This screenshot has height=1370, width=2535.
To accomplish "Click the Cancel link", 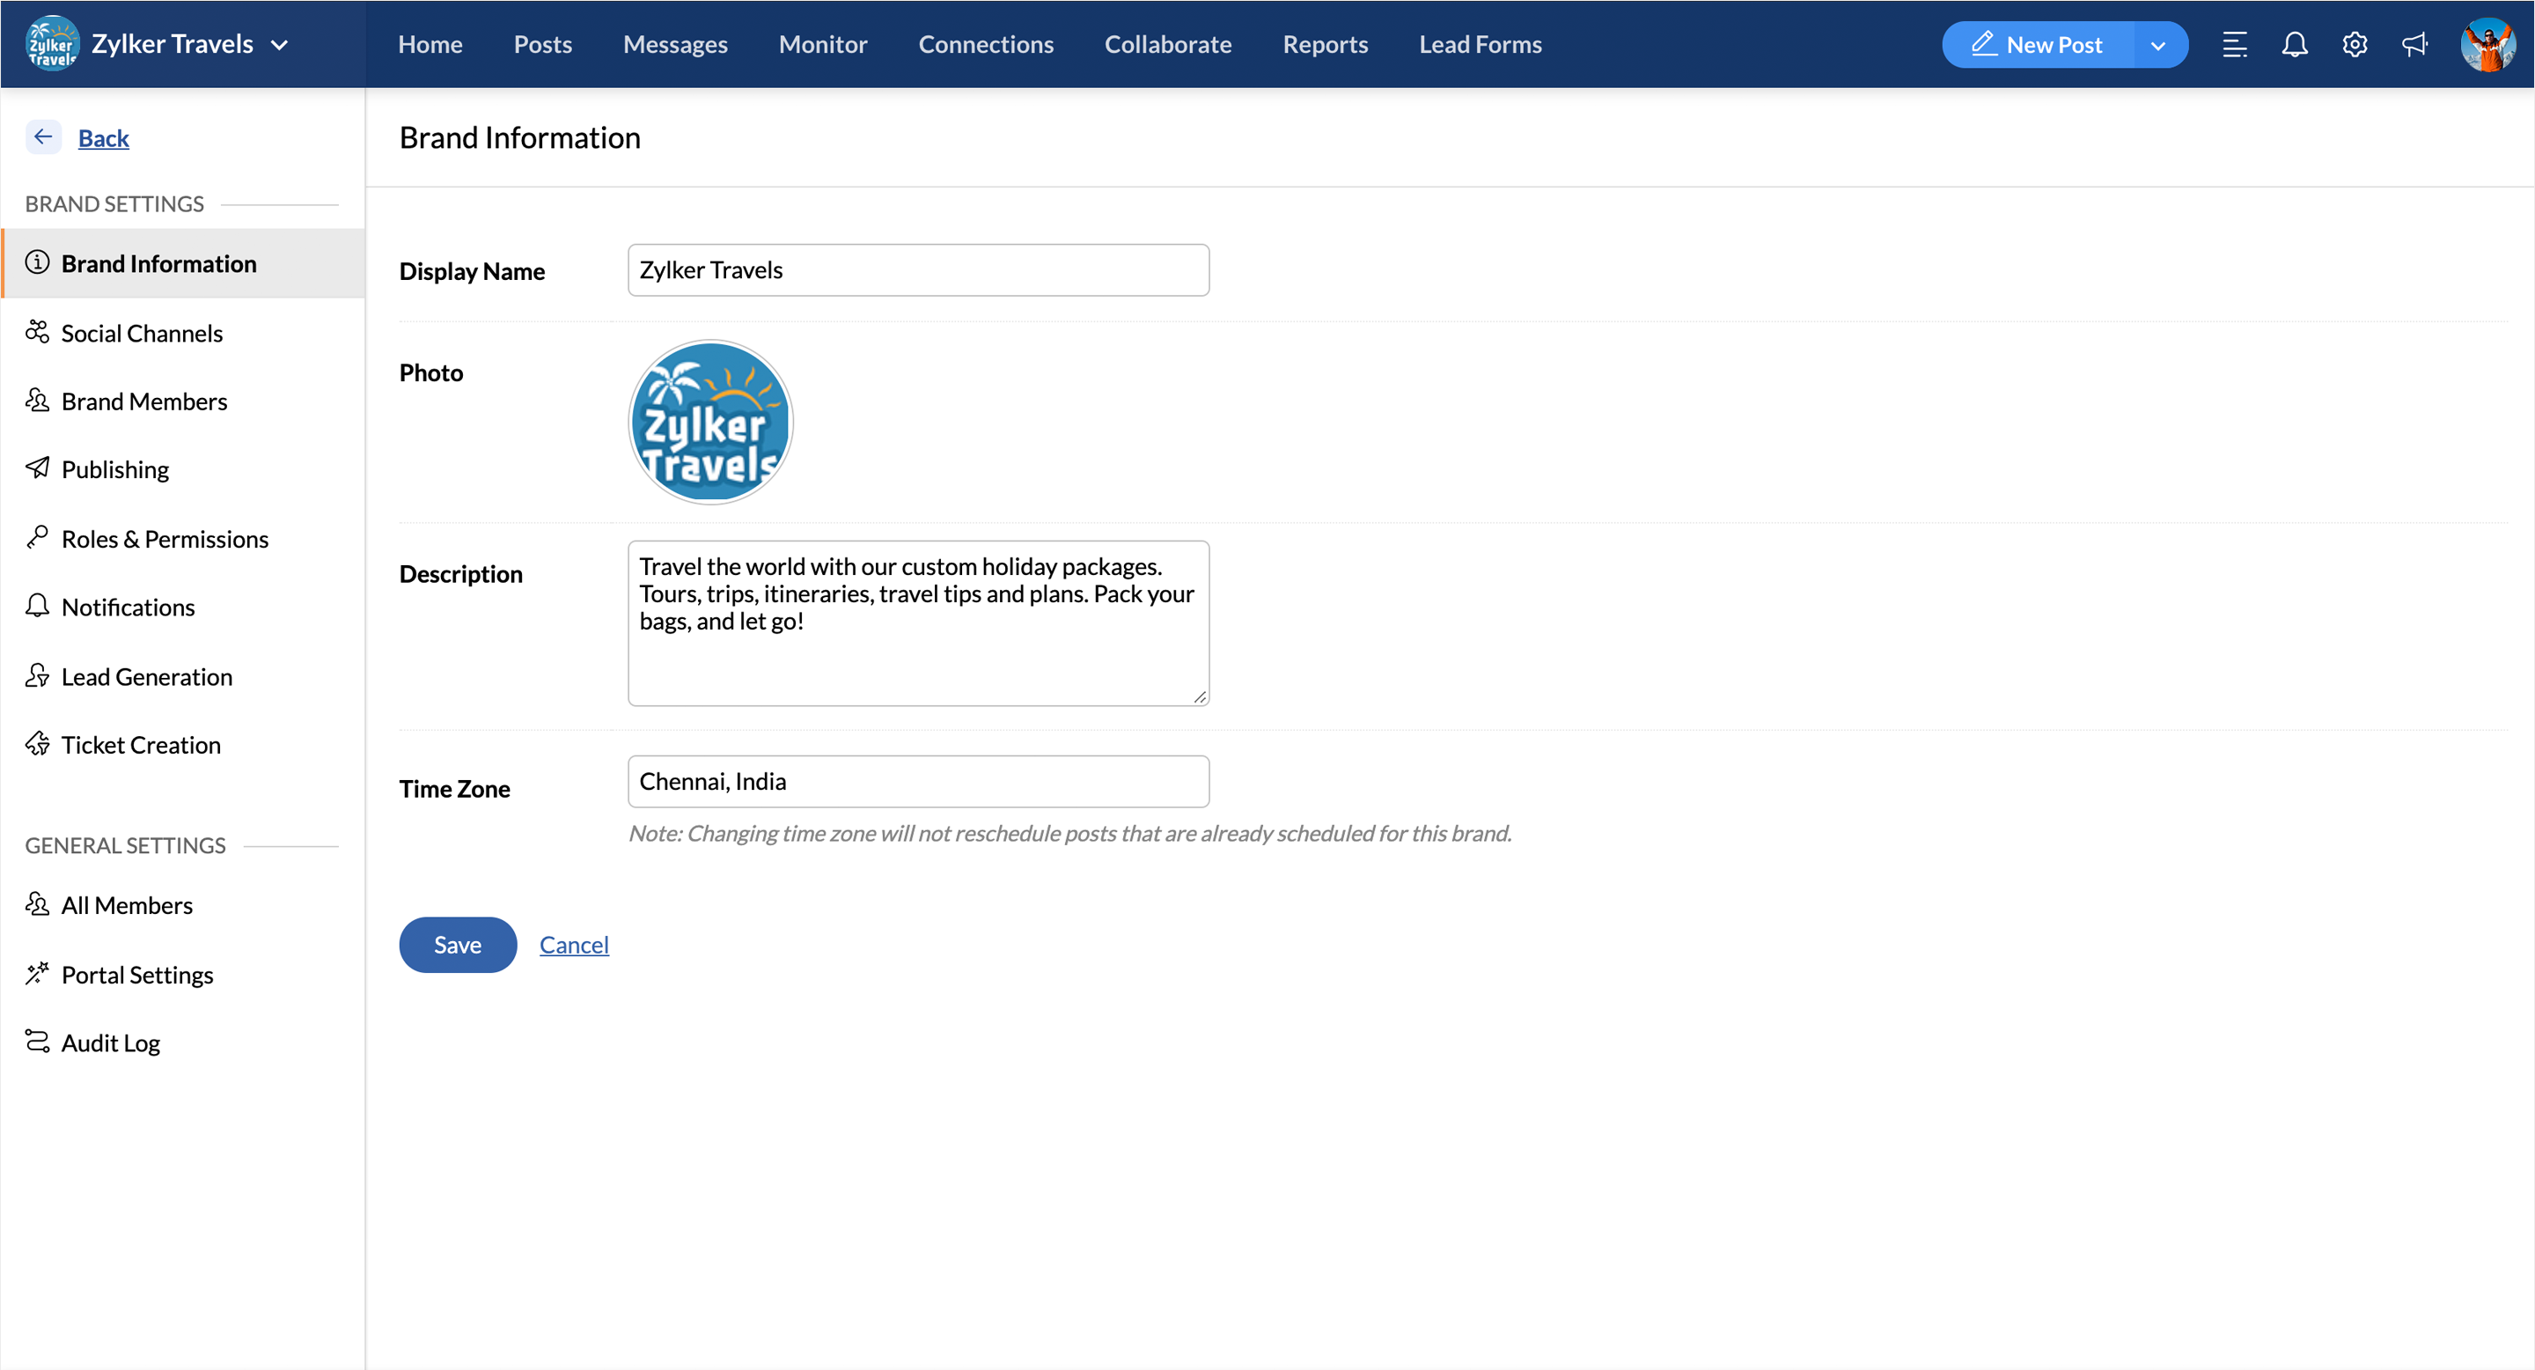I will click(x=574, y=945).
